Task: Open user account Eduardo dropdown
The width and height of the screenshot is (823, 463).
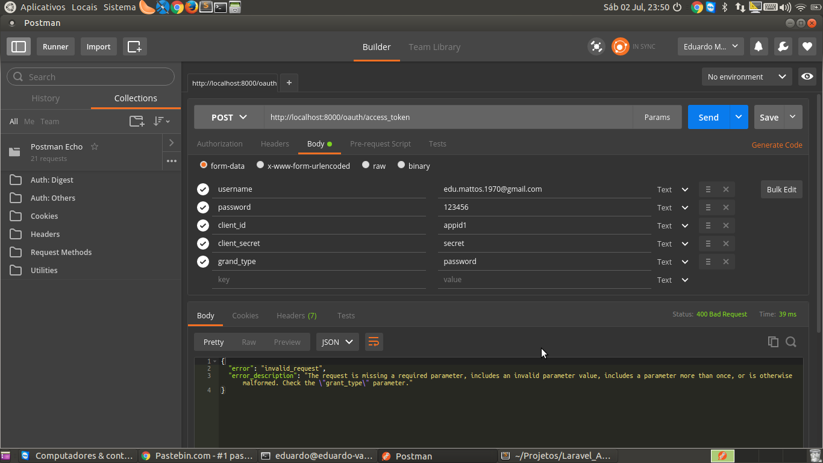Action: (x=711, y=46)
